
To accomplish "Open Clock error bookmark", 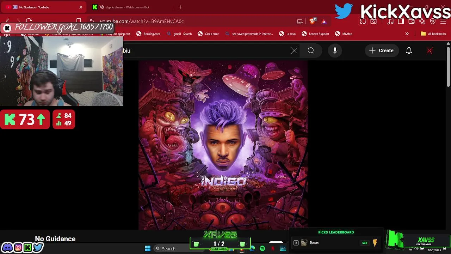I will tap(208, 34).
